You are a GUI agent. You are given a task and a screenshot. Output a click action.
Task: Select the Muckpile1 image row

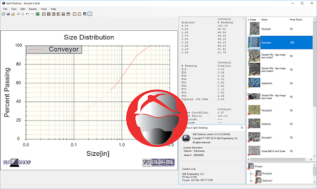point(280,137)
